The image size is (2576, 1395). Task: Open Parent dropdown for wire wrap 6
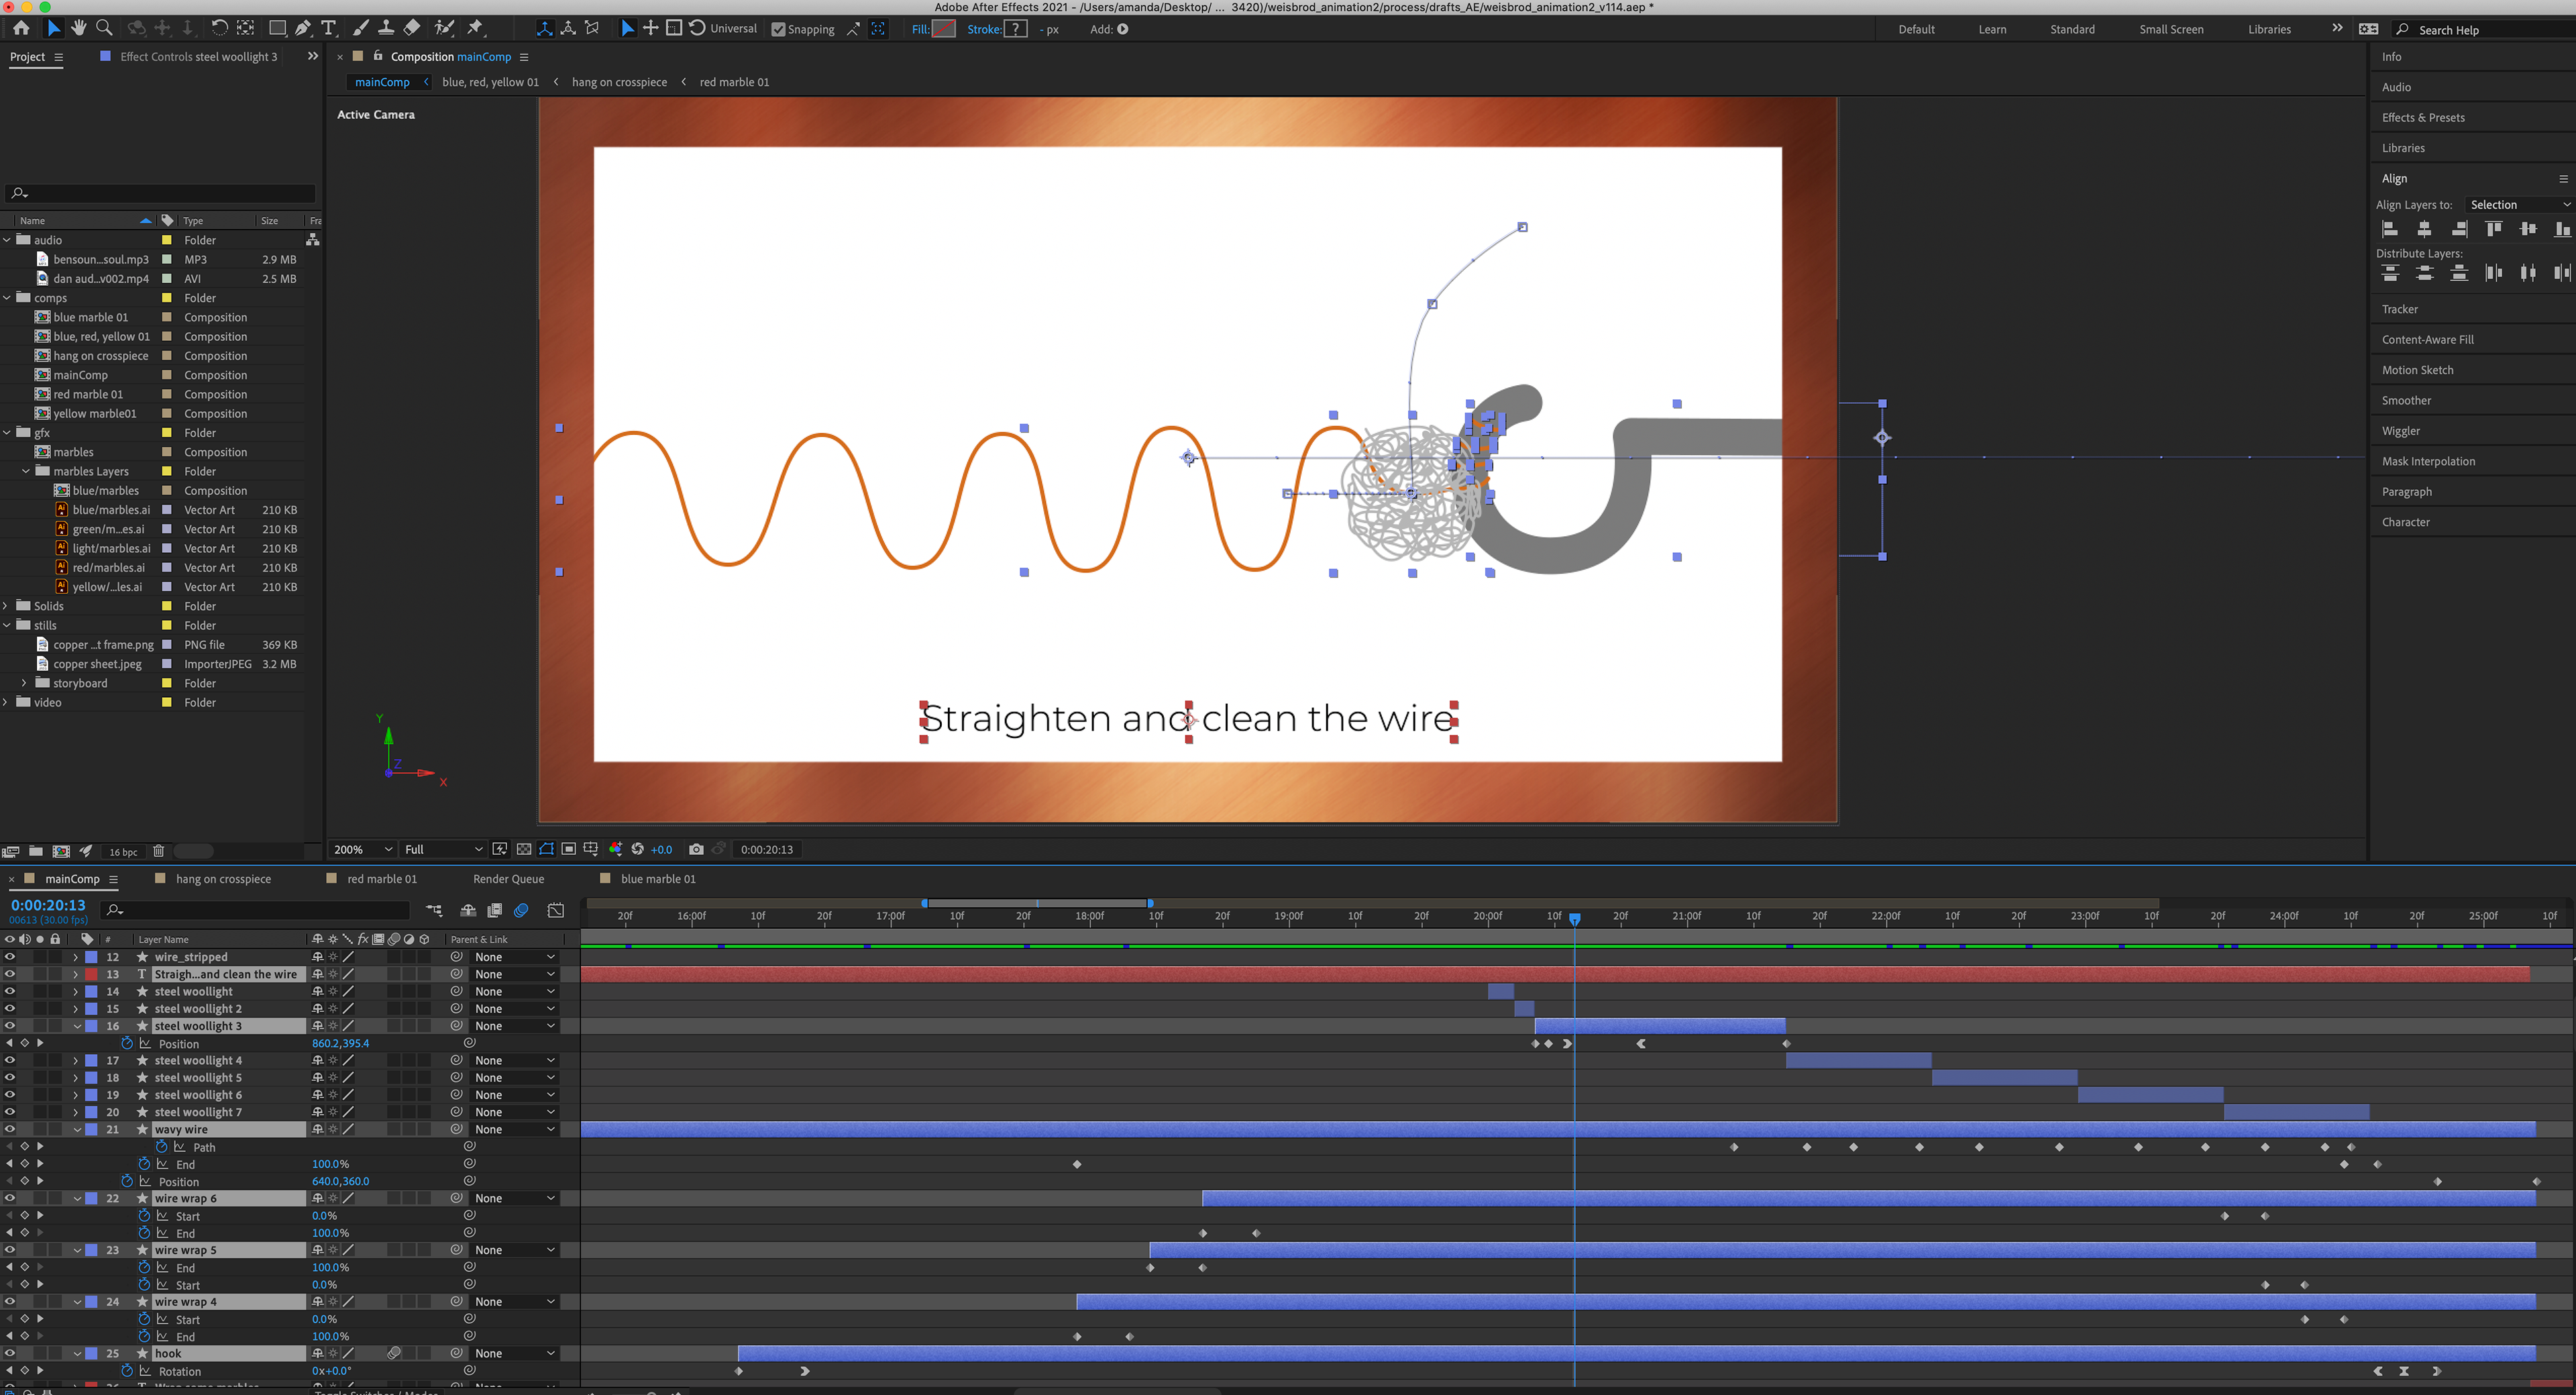pyautogui.click(x=514, y=1198)
